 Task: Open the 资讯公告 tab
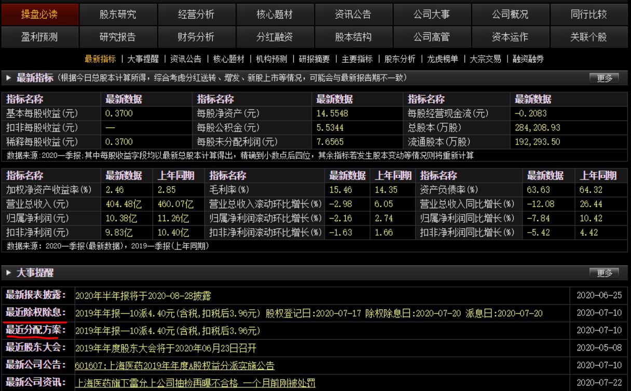354,14
